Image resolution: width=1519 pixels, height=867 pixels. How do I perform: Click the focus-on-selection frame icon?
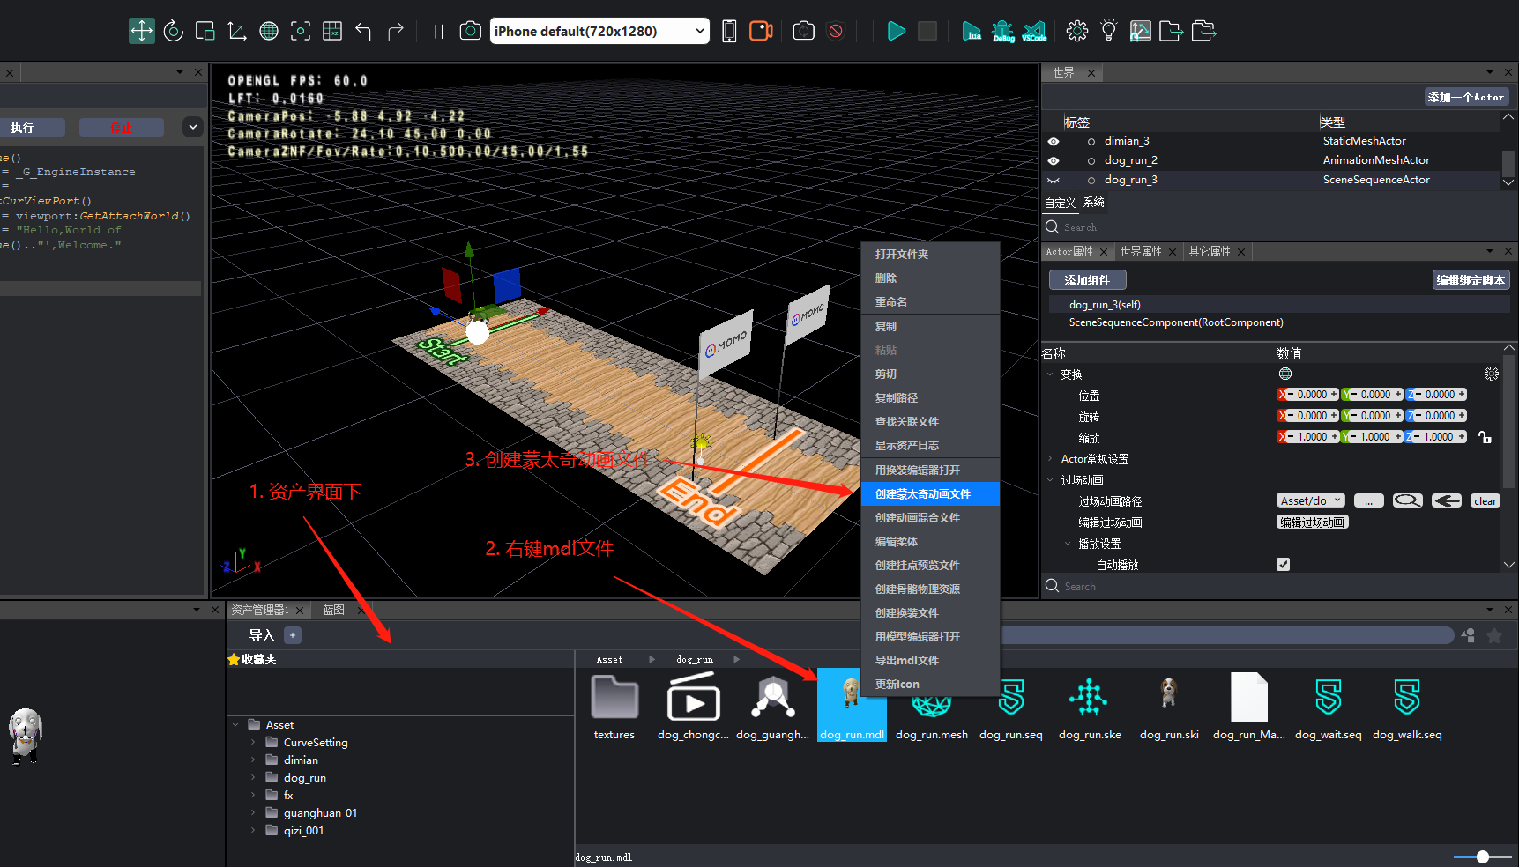point(301,31)
